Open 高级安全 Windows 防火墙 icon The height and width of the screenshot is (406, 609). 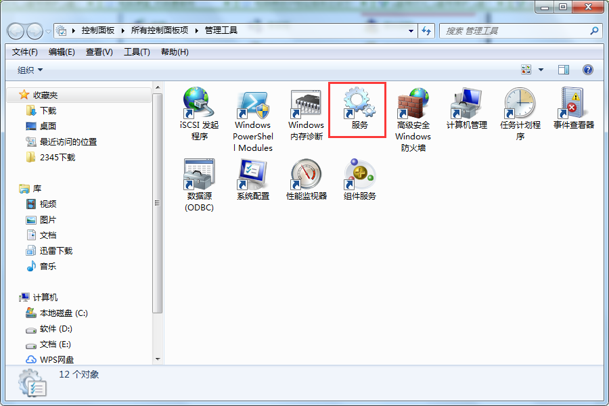tap(413, 104)
